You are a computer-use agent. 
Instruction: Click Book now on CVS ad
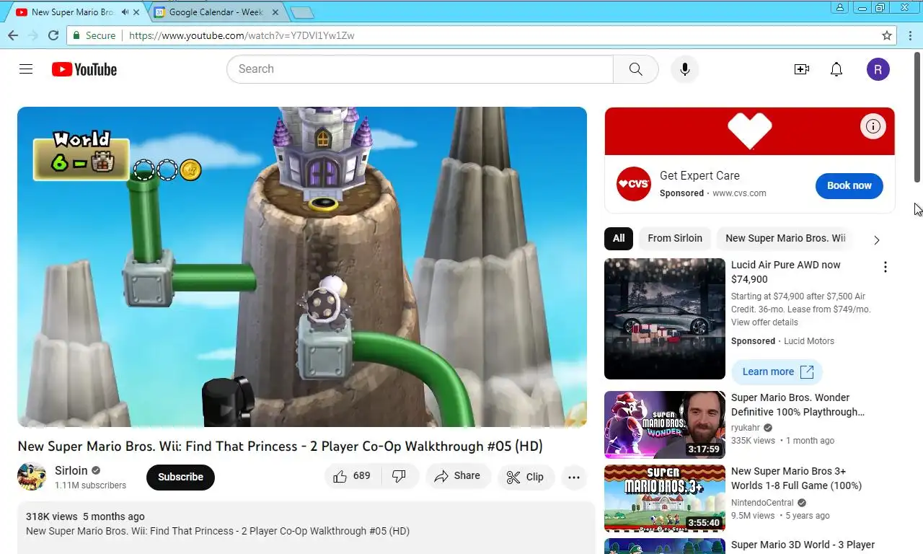tap(849, 185)
